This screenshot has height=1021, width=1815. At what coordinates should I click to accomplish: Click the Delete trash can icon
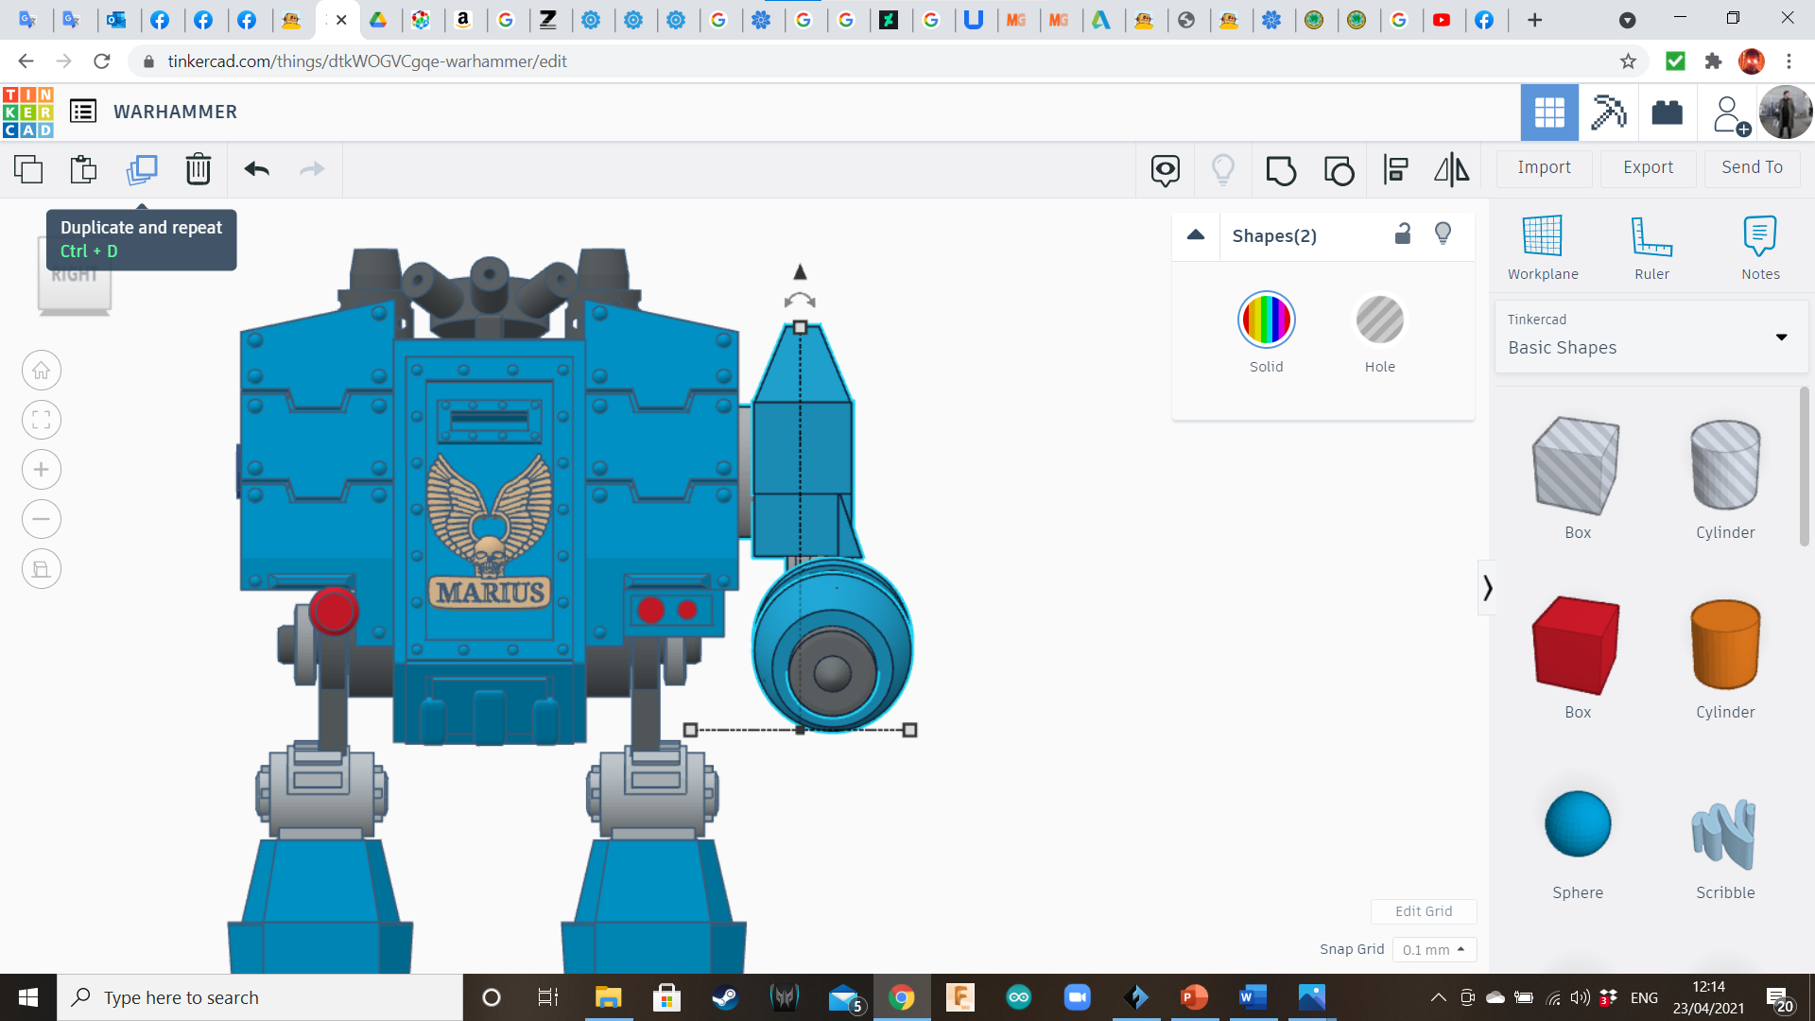pyautogui.click(x=198, y=169)
